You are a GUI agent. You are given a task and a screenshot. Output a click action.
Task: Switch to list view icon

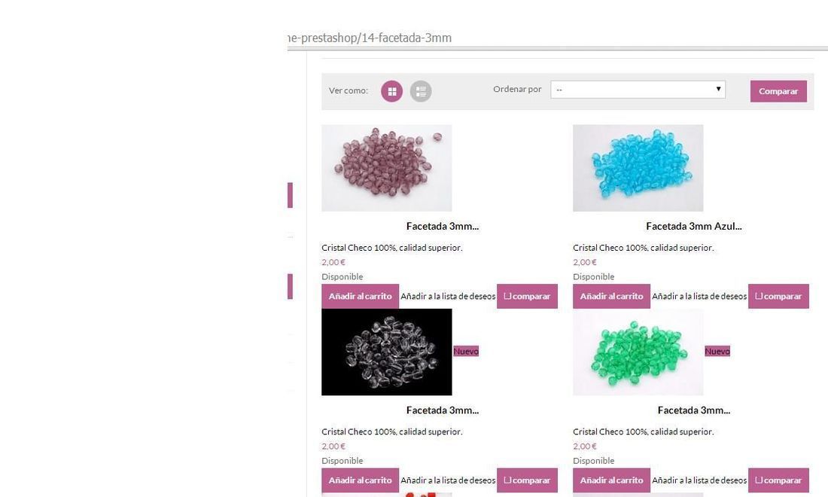point(421,91)
